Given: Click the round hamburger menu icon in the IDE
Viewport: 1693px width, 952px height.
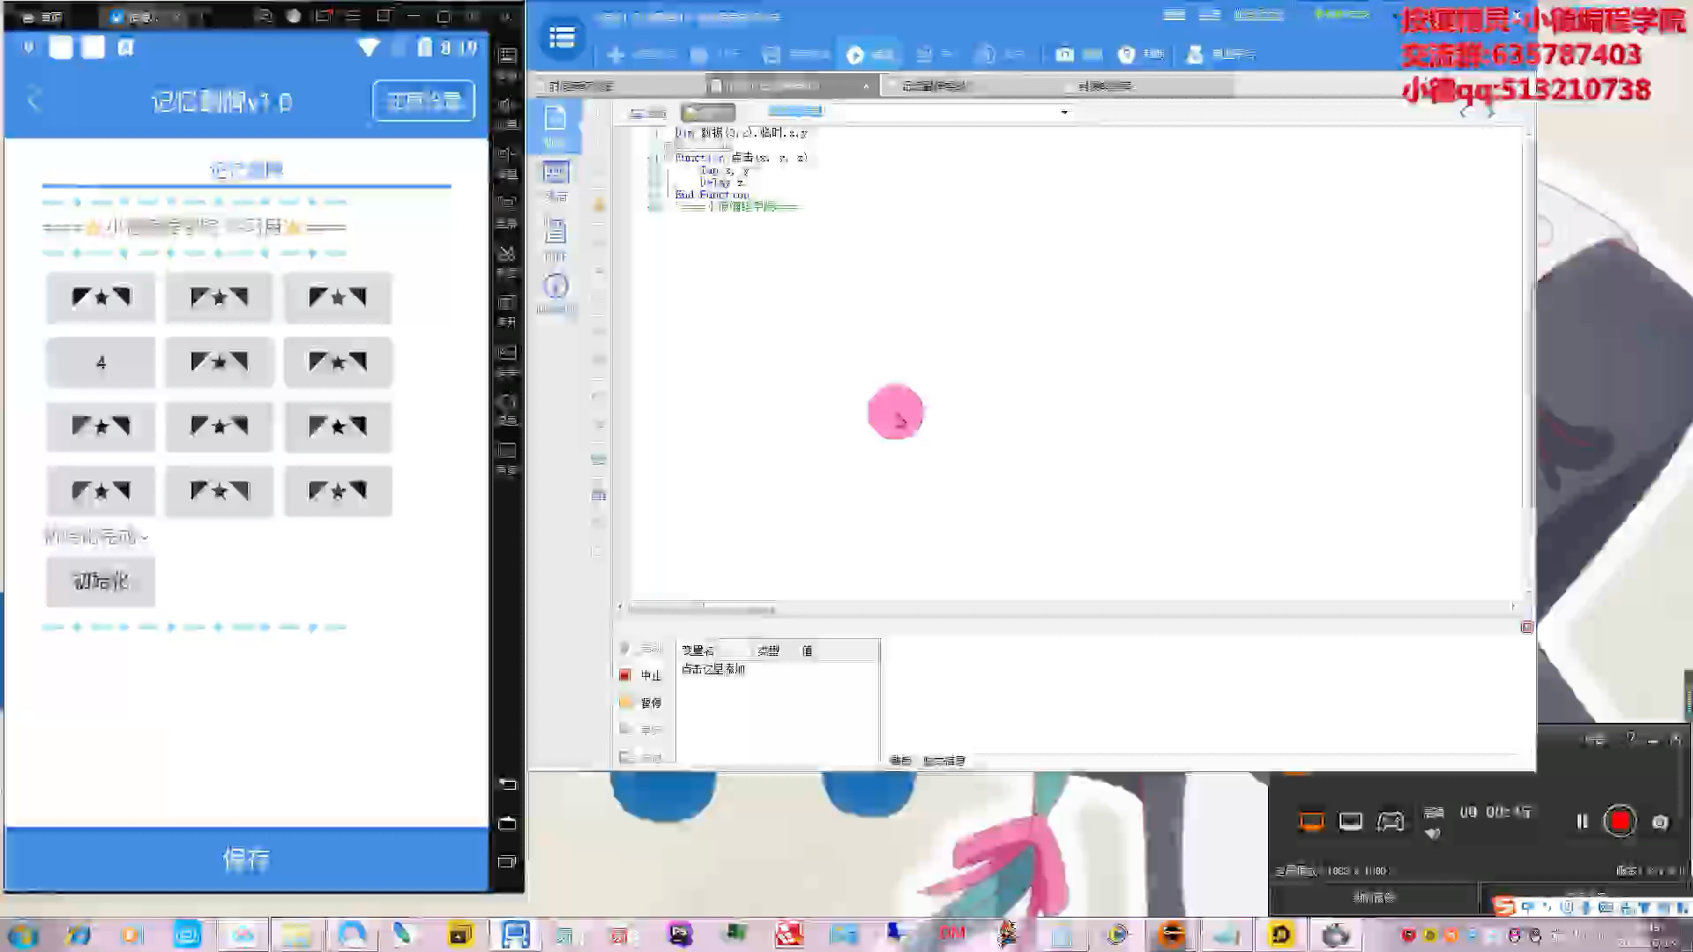Looking at the screenshot, I should click(x=562, y=37).
